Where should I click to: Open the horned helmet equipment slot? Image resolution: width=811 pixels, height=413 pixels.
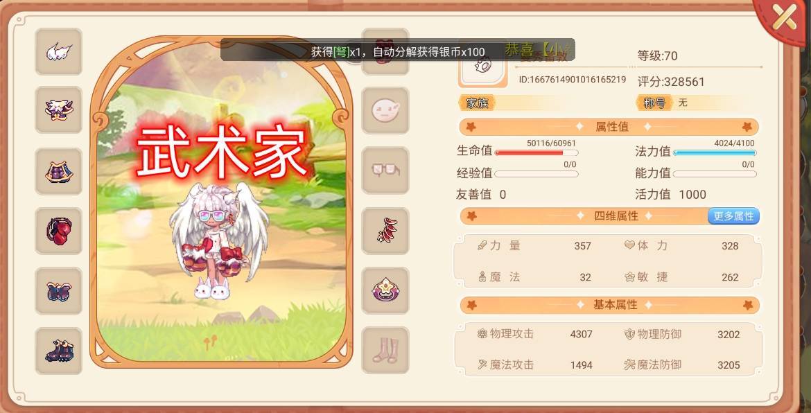(58, 110)
